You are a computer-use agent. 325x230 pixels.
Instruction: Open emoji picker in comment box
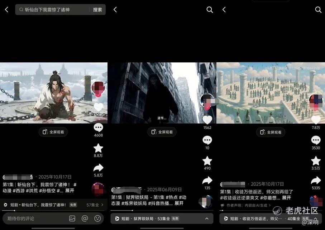click(x=97, y=219)
